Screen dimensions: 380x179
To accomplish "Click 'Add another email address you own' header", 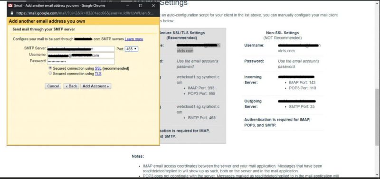I will 47,21.
